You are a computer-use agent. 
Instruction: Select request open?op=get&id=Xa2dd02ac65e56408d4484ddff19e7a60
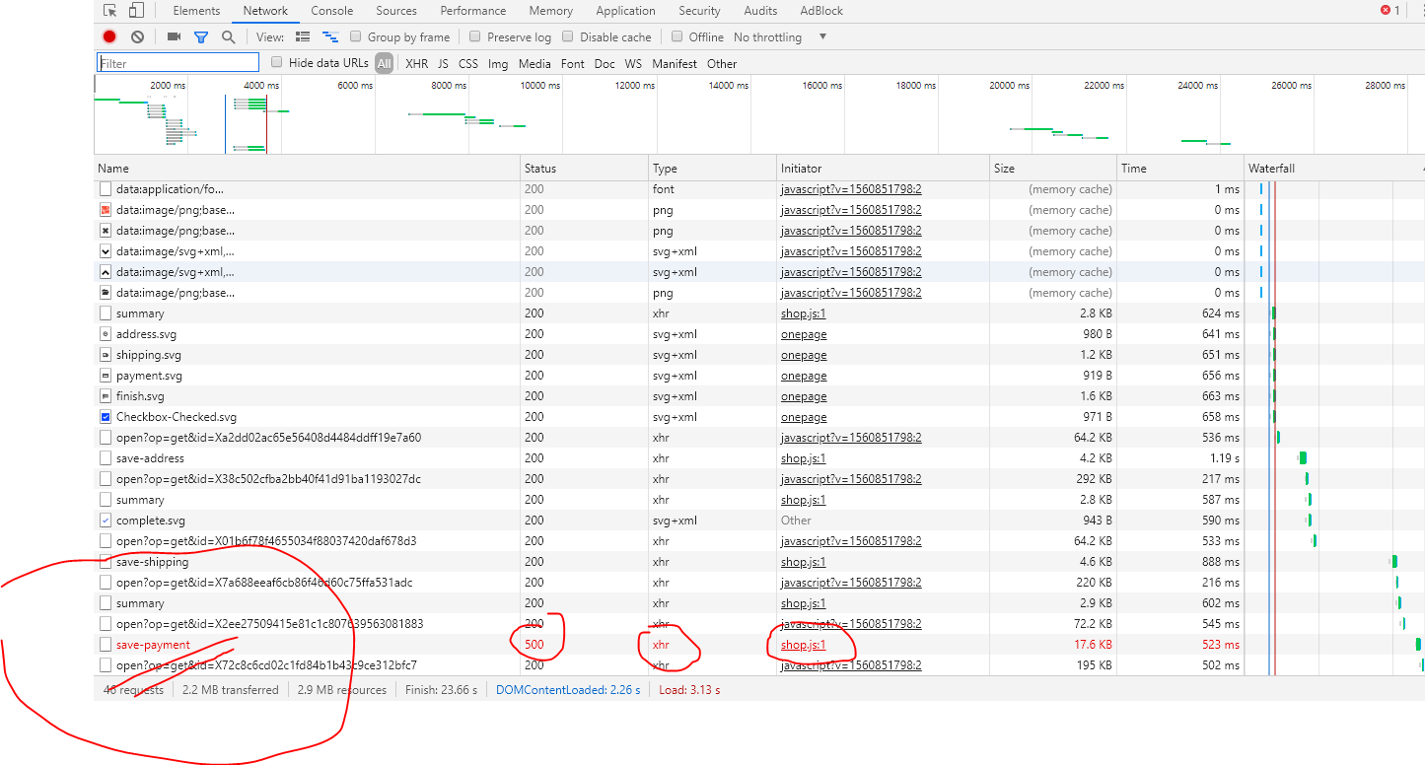pyautogui.click(x=268, y=438)
